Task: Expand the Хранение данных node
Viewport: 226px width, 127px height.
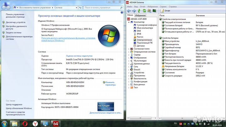Action: click(x=129, y=64)
